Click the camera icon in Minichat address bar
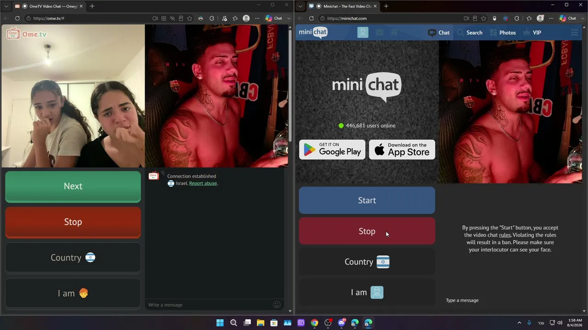The width and height of the screenshot is (588, 330). [466, 18]
